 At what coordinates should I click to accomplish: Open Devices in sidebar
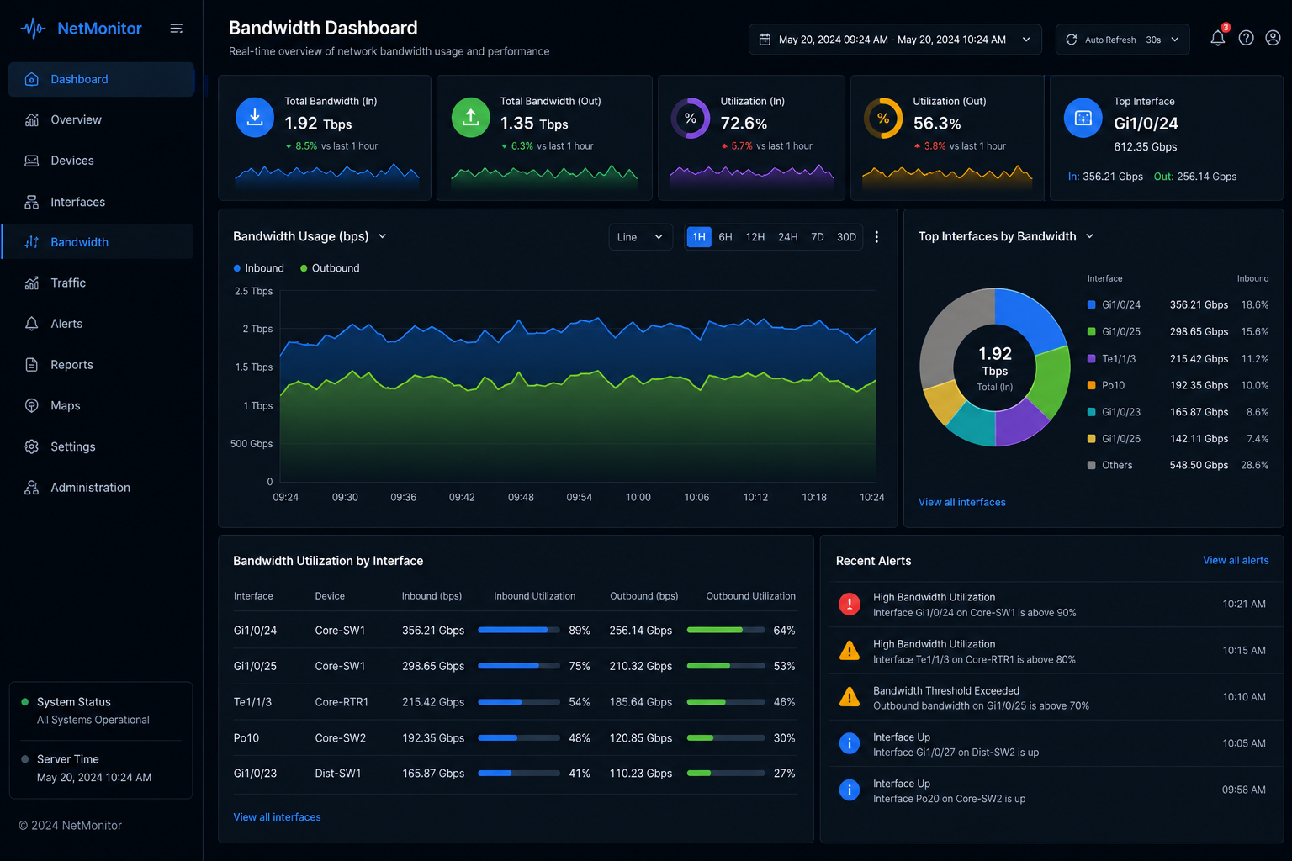click(x=101, y=161)
